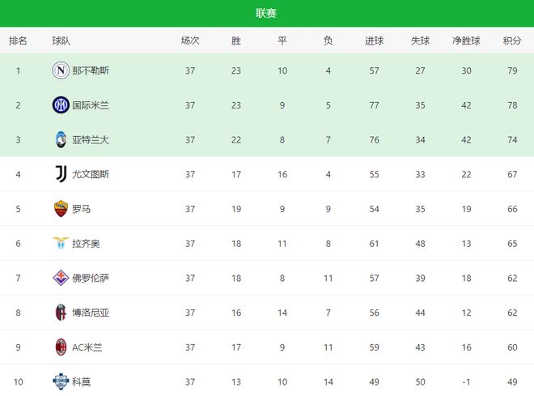Click the Juventus logo icon
Screen dimensions: 534x396
(x=61, y=174)
